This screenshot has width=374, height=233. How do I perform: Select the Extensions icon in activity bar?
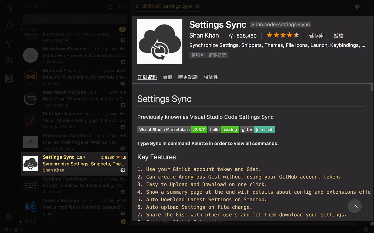tap(9, 79)
